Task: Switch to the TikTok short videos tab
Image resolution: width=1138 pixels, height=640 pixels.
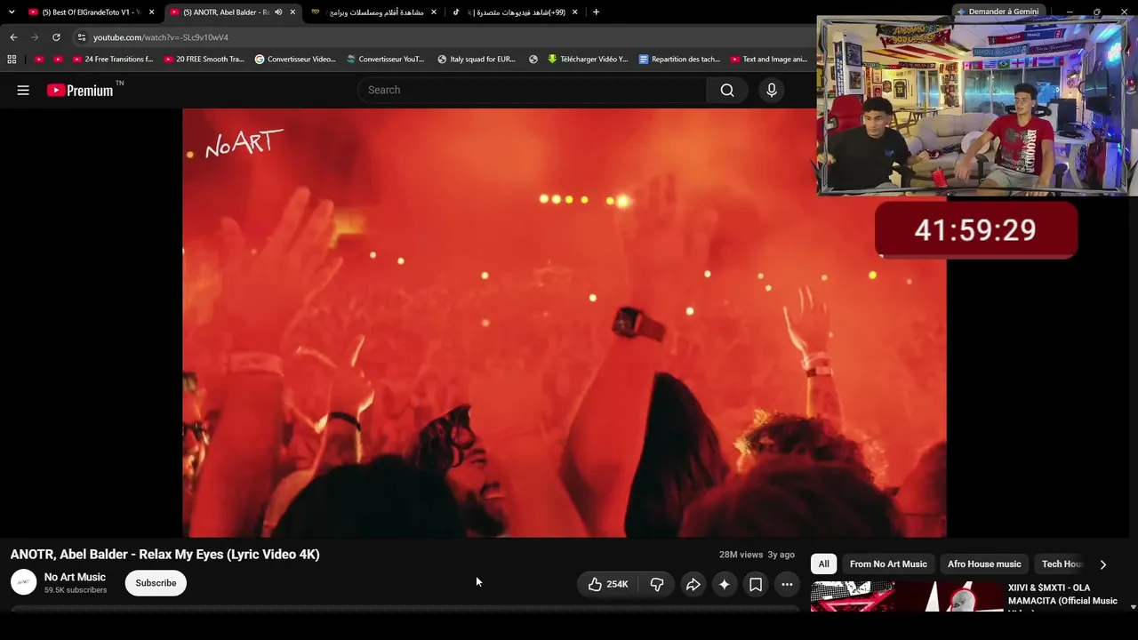Action: click(516, 12)
